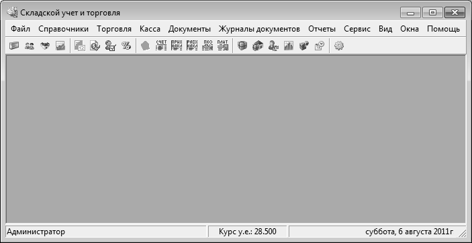Open the two-people contractors icon
Viewport: 472px width, 243px height.
click(29, 46)
